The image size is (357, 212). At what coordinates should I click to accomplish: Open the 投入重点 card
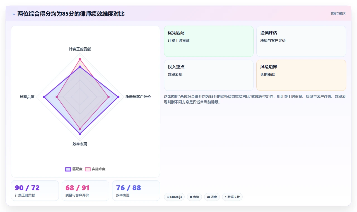pyautogui.click(x=209, y=75)
